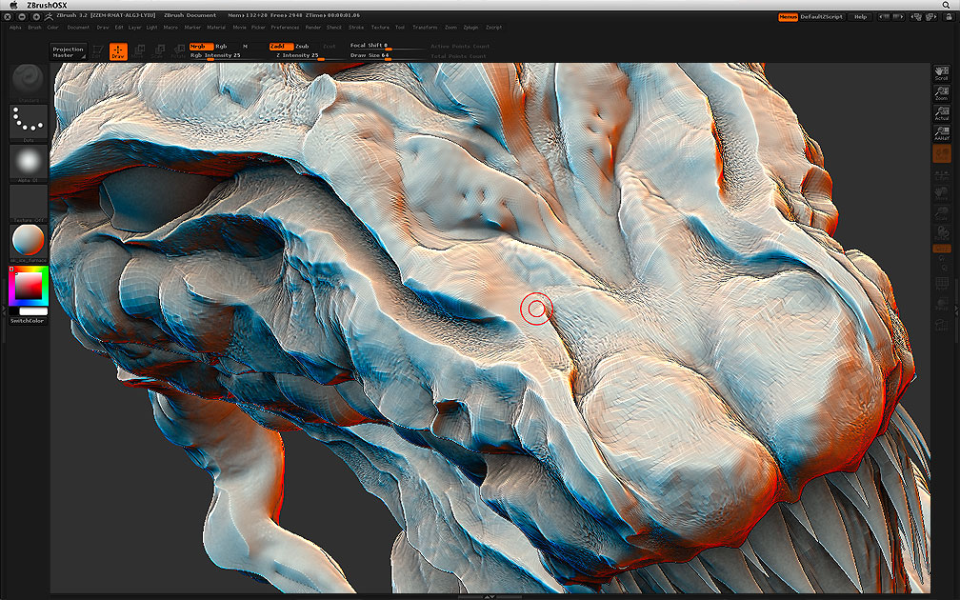
Task: Toggle Rgb paint mode
Action: (x=221, y=47)
